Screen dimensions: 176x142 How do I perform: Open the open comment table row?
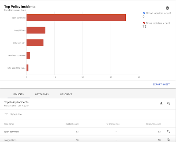point(88,132)
